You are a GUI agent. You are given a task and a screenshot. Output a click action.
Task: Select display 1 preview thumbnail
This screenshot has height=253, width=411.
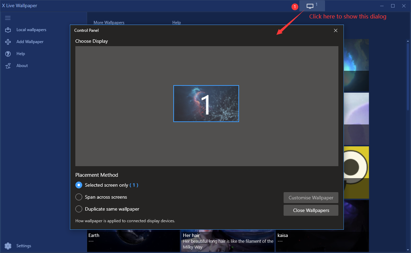206,104
